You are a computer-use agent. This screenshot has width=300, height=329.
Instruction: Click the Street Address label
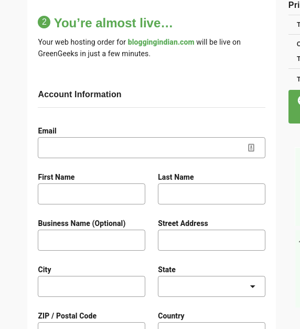[x=183, y=223]
